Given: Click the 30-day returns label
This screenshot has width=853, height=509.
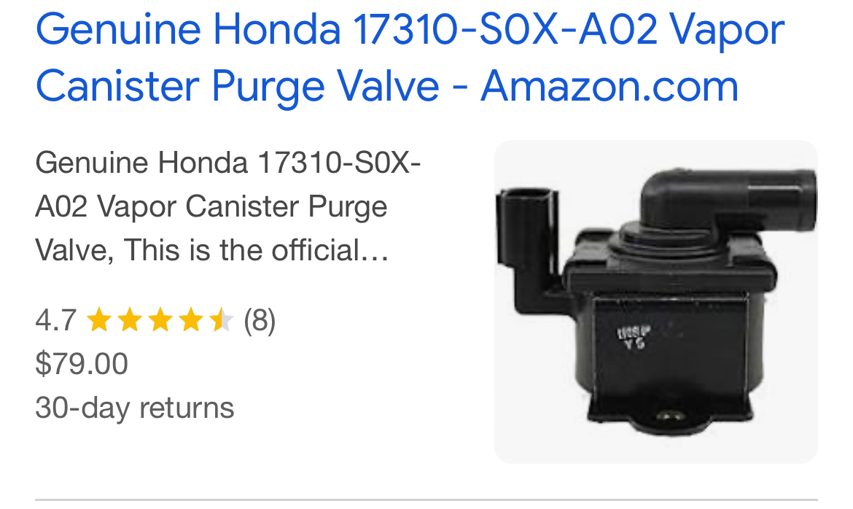Looking at the screenshot, I should [134, 408].
